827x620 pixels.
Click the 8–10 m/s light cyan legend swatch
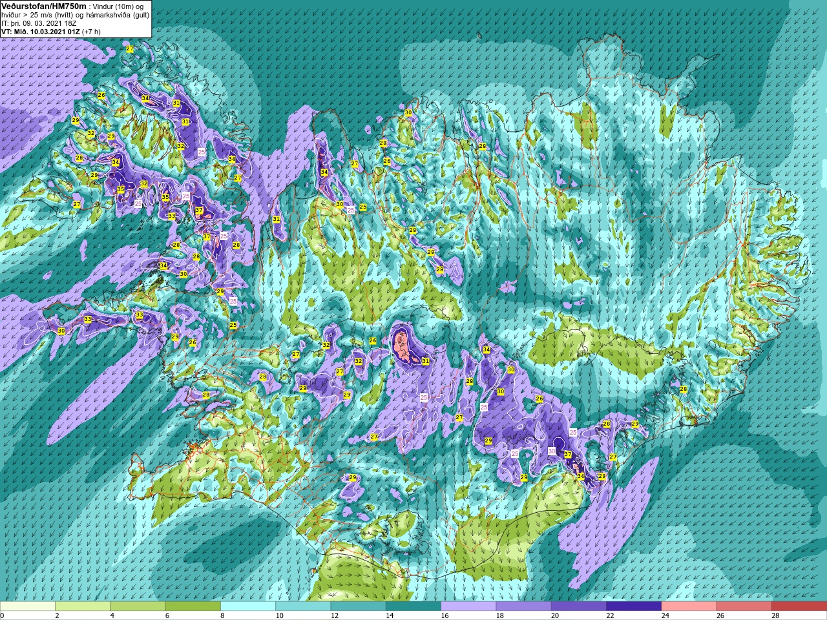[248, 606]
